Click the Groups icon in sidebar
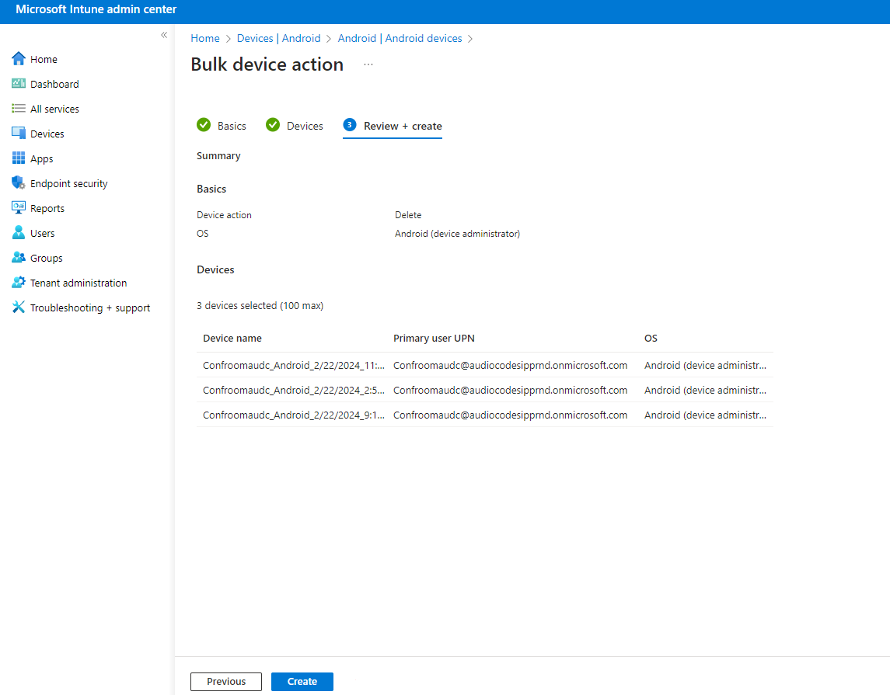The image size is (890, 695). (x=19, y=258)
